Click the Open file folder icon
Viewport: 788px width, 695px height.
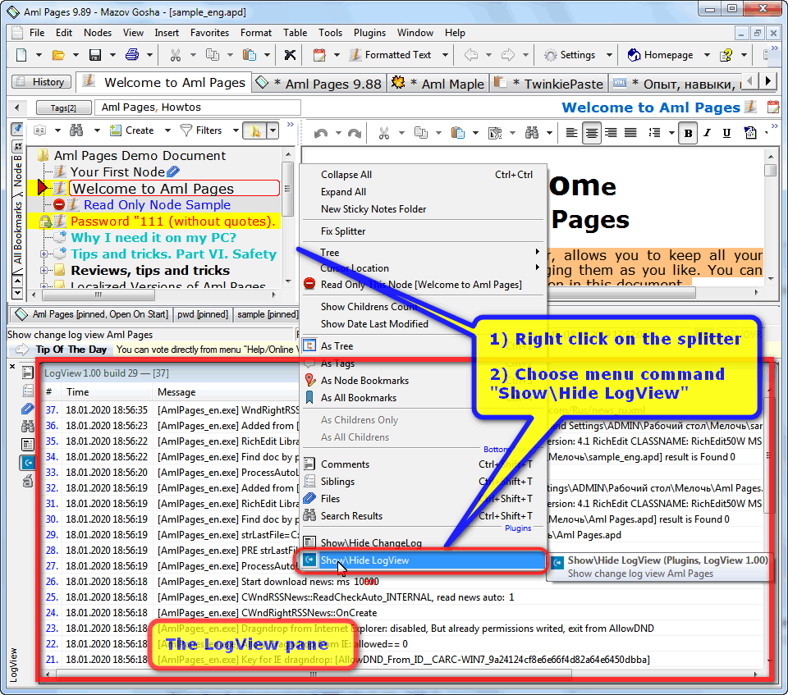58,55
